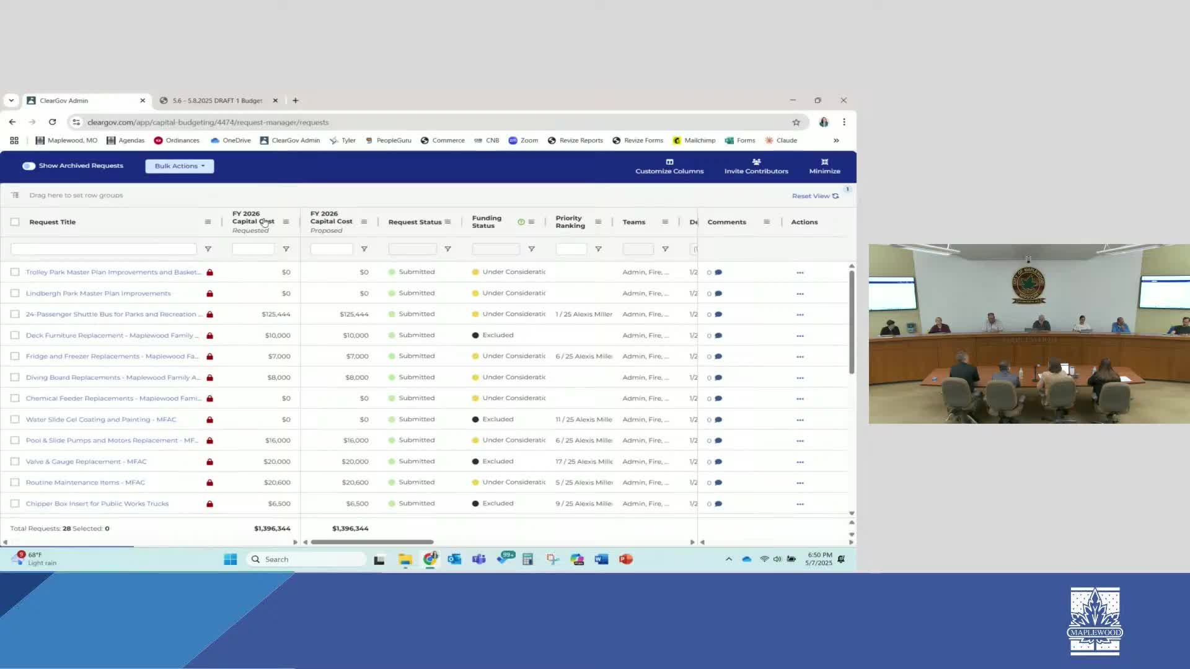Click filter icon under Request Title column
1190x669 pixels.
pyautogui.click(x=208, y=249)
